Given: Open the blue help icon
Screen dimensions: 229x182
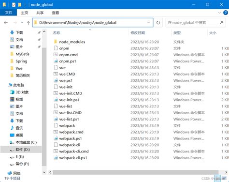Looking at the screenshot, I should point(226,13).
